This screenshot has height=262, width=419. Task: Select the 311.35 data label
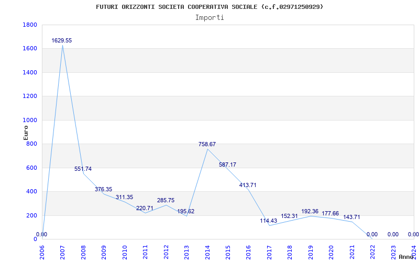tap(124, 198)
